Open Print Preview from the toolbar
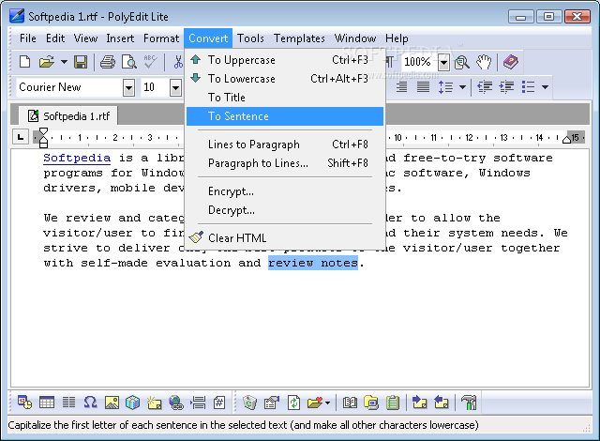The image size is (600, 441). pyautogui.click(x=129, y=62)
